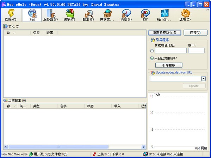Click the horizontal scrollbar thumb
The image size is (211, 158).
[58, 147]
